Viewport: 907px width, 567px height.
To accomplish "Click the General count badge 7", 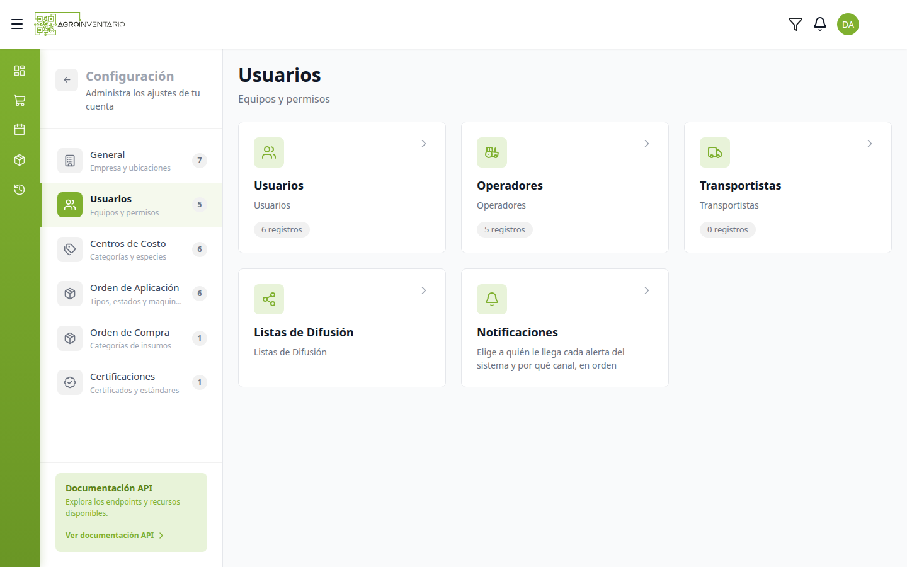I will (x=200, y=161).
